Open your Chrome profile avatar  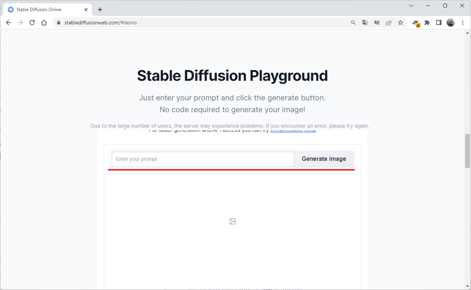click(x=450, y=22)
